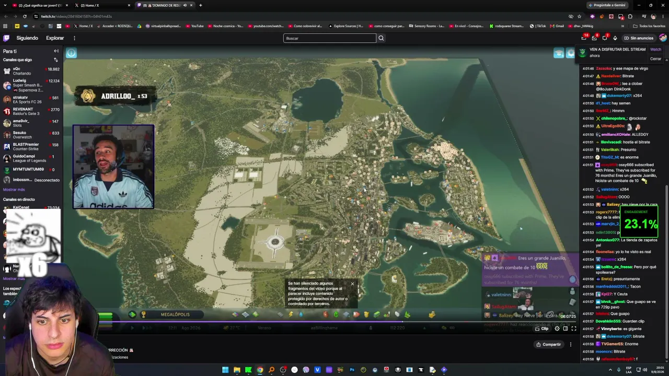Open Twitch notifications bell with 16 badge
The image size is (669, 376).
coord(584,38)
